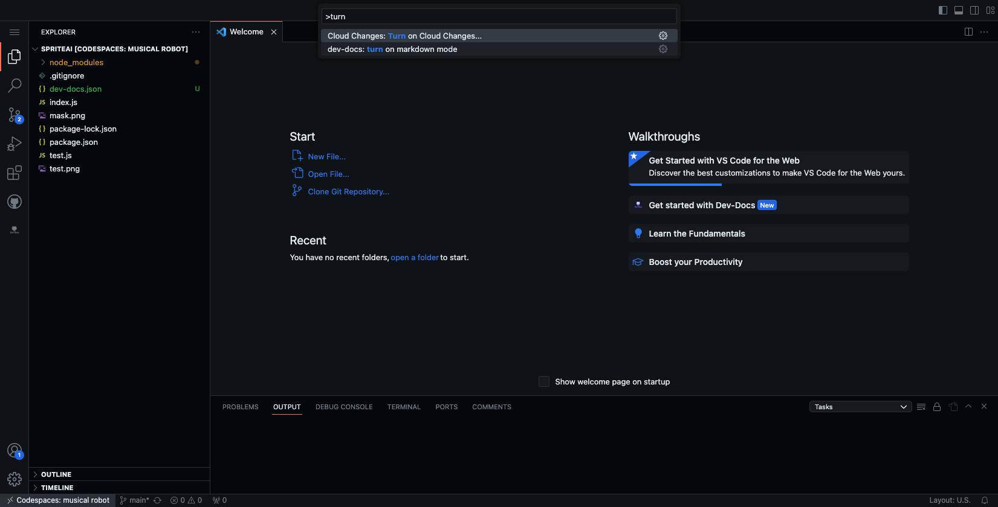Open the Extensions view
Screen dimensions: 998x507
pyautogui.click(x=15, y=173)
